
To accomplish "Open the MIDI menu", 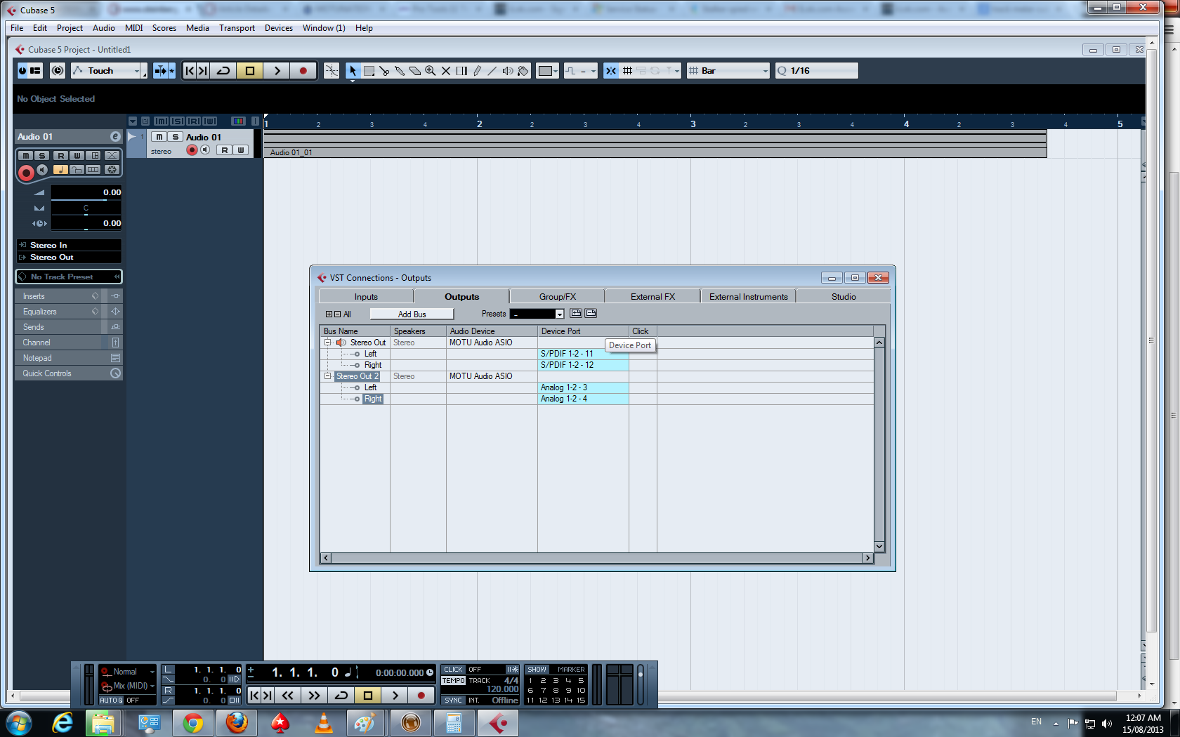I will (x=133, y=28).
